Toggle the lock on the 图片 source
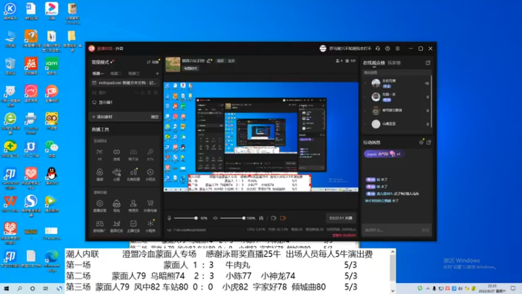522x294 pixels. point(143,93)
